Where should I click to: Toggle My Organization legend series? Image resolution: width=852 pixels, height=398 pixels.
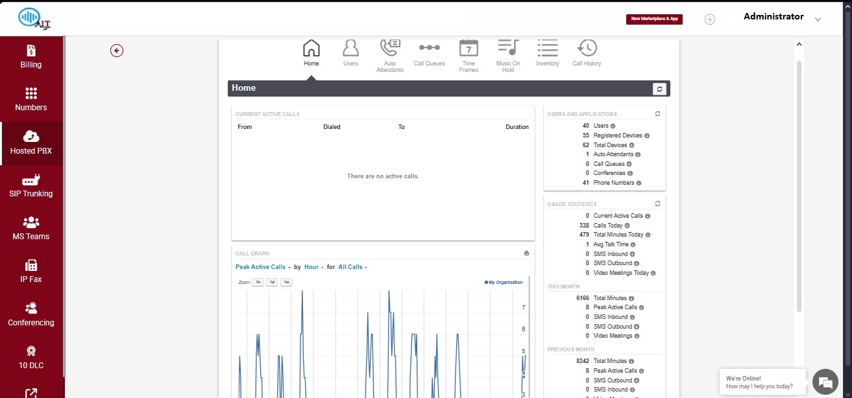(504, 283)
